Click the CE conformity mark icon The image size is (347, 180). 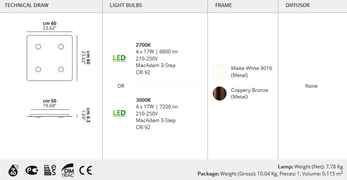click(x=86, y=170)
